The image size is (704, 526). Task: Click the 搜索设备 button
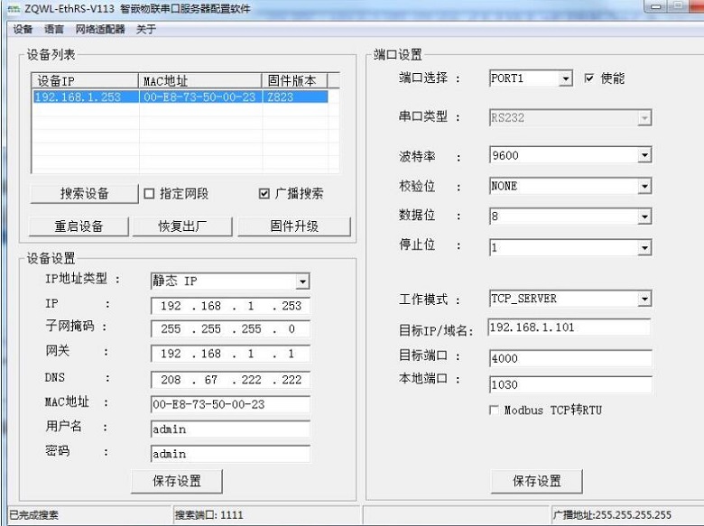[x=85, y=193]
